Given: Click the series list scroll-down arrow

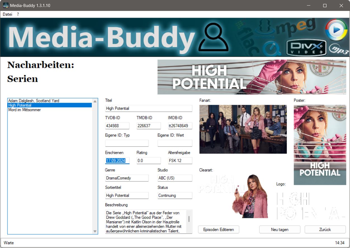Looking at the screenshot, I should tap(95, 231).
